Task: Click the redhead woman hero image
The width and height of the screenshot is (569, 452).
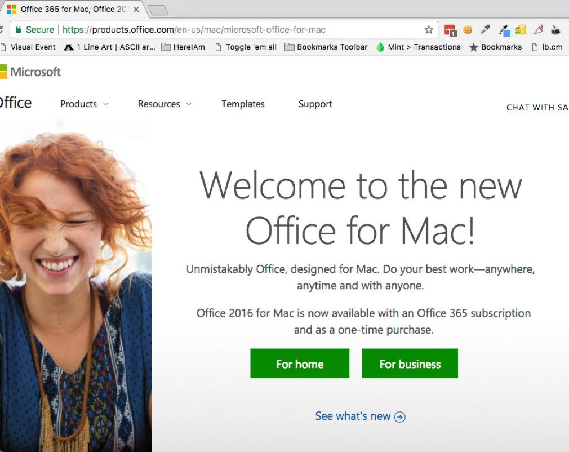Action: [76, 287]
